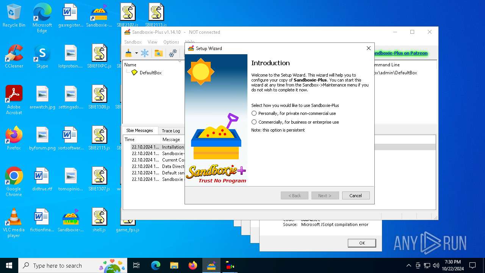Viewport: 485px width, 273px height.
Task: Select the didtrue.rtf document
Action: pos(42,179)
